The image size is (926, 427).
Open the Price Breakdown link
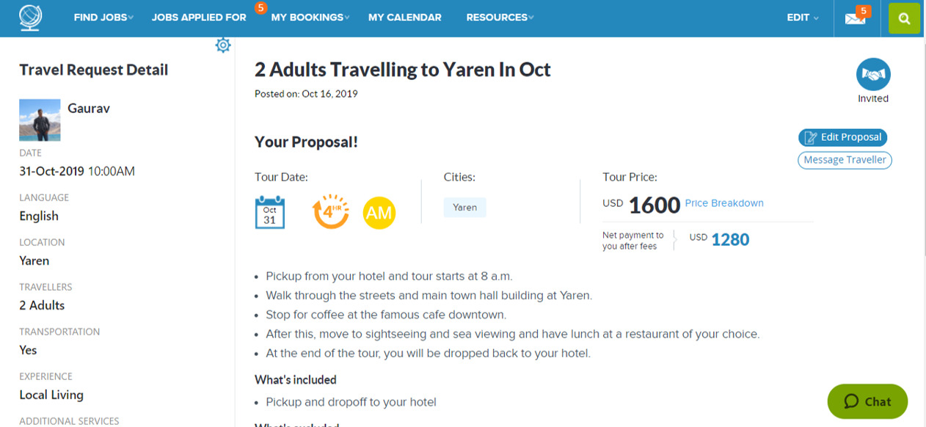(724, 203)
